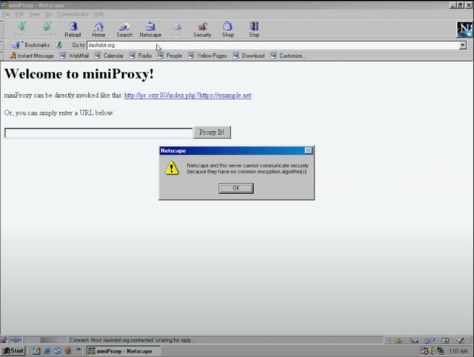474x357 pixels.
Task: Follow the pr.oxy example.net link
Action: click(x=187, y=96)
